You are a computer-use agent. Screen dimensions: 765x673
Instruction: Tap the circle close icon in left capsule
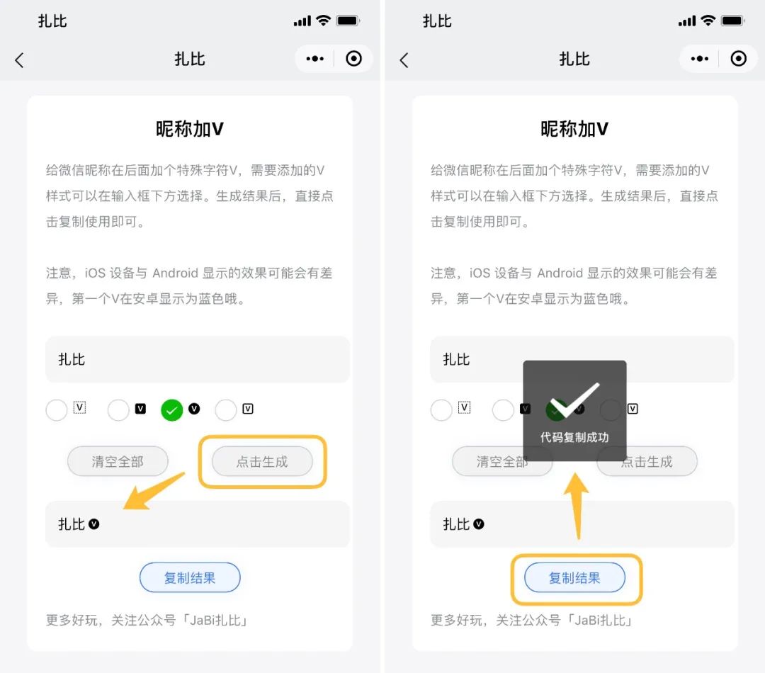353,59
